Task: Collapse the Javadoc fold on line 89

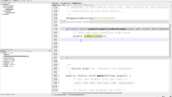Action: [59, 64]
